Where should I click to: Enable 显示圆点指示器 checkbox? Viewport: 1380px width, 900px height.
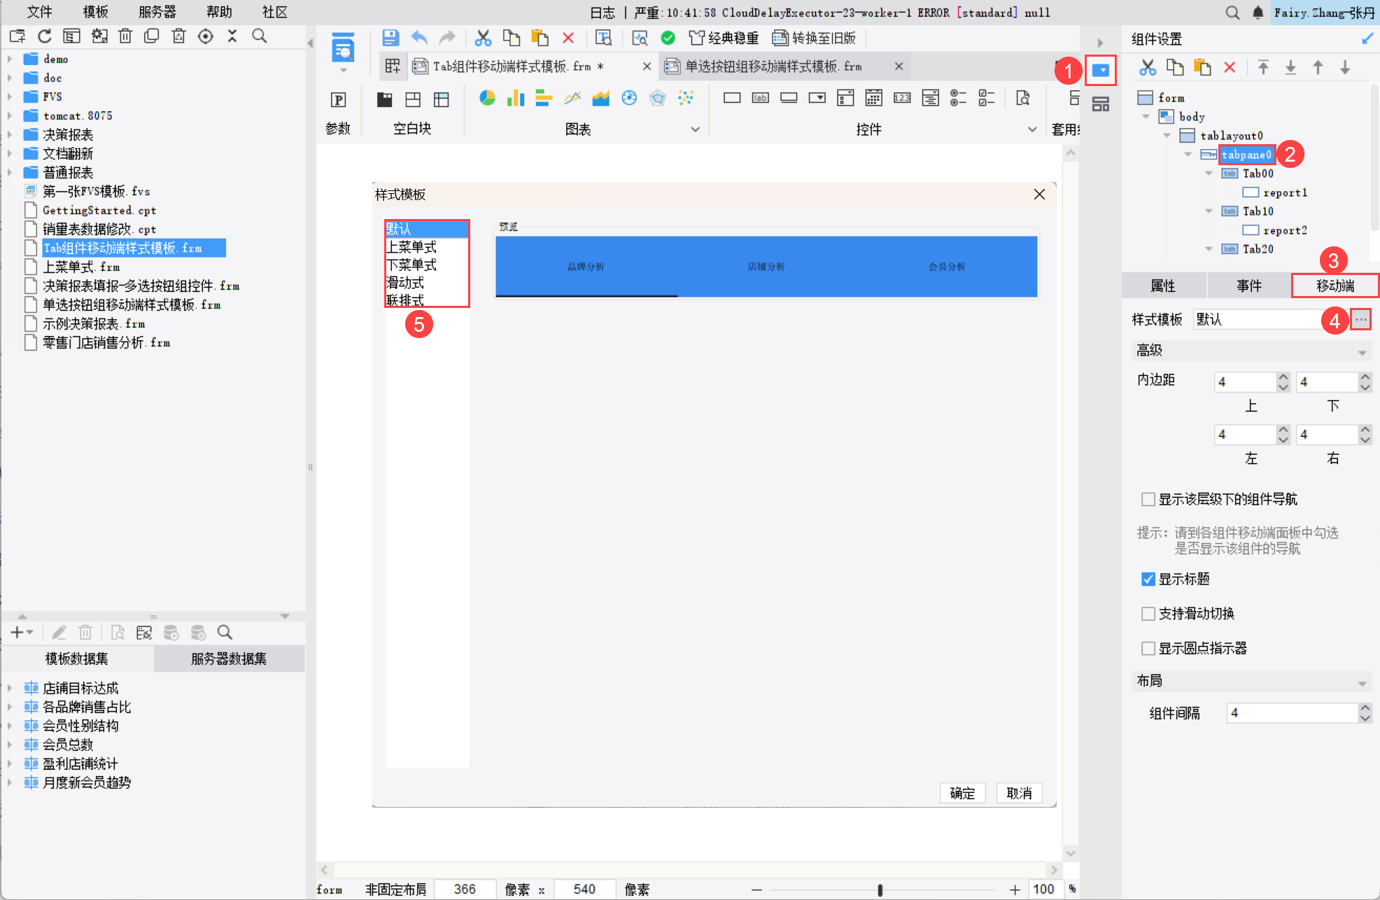[x=1148, y=648]
